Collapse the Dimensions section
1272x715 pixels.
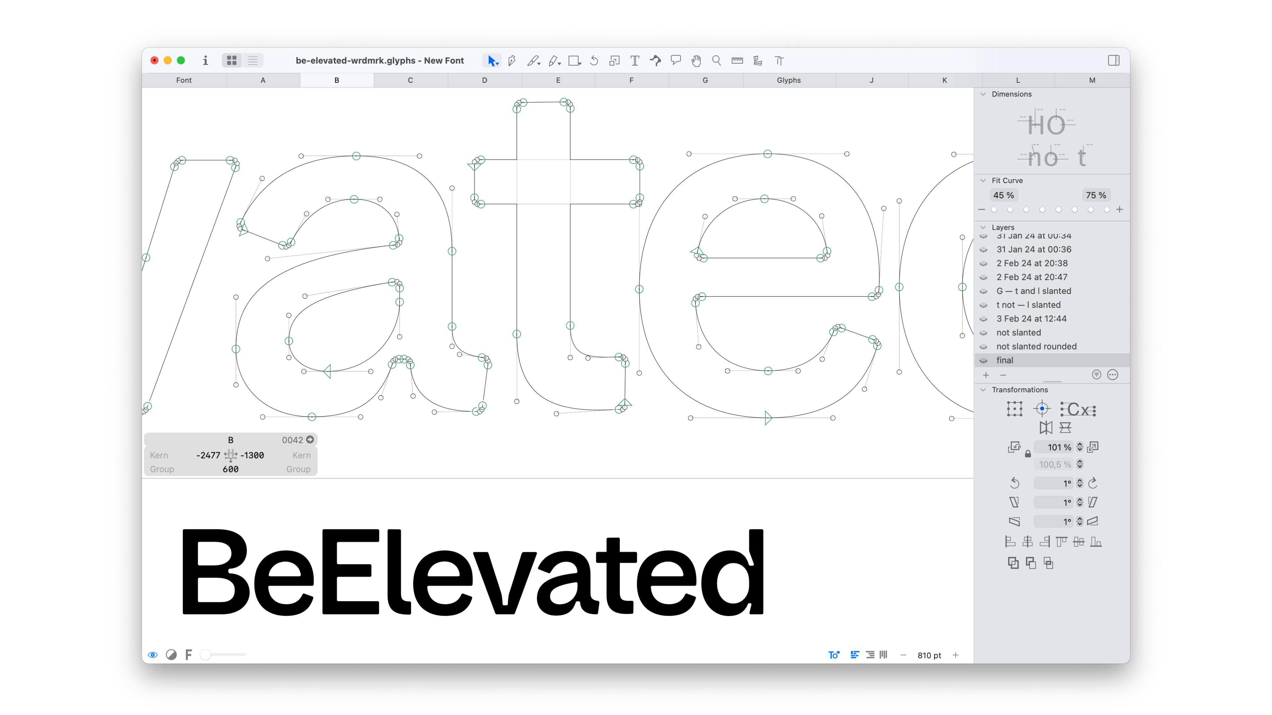[x=983, y=94]
